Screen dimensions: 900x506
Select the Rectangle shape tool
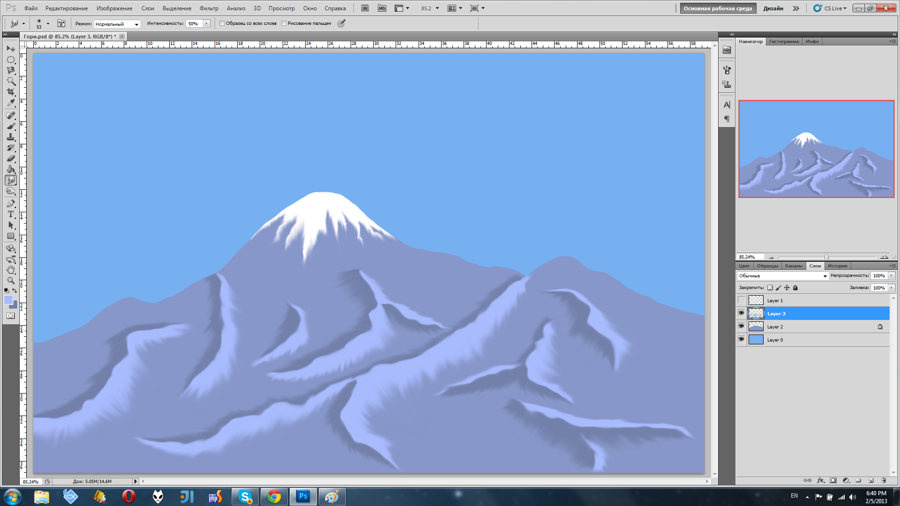click(x=11, y=236)
